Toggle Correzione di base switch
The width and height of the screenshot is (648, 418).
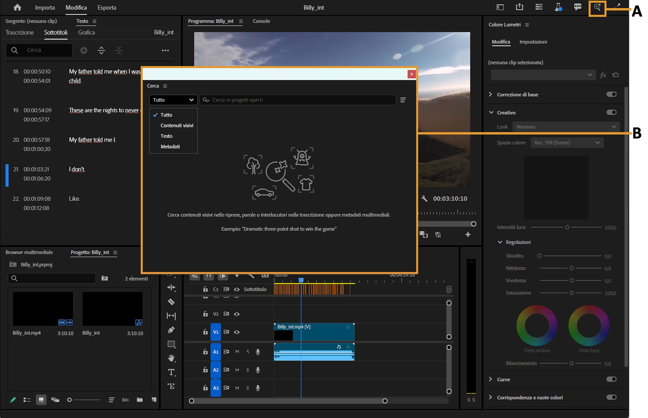[x=611, y=94]
